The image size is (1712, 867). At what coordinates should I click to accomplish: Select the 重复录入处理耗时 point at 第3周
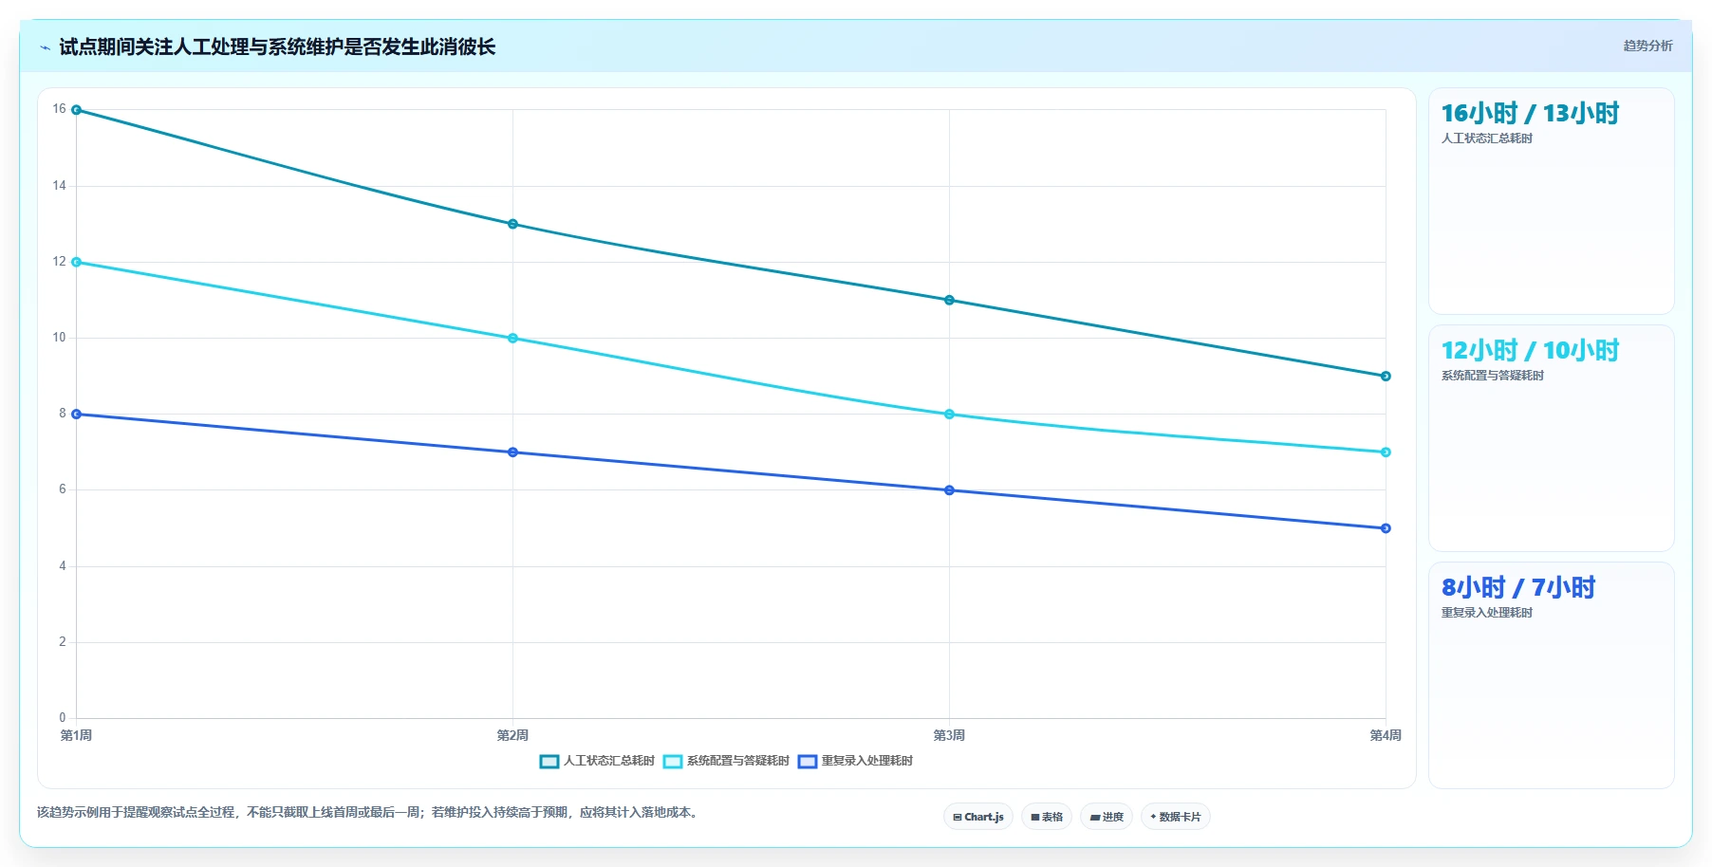click(949, 490)
